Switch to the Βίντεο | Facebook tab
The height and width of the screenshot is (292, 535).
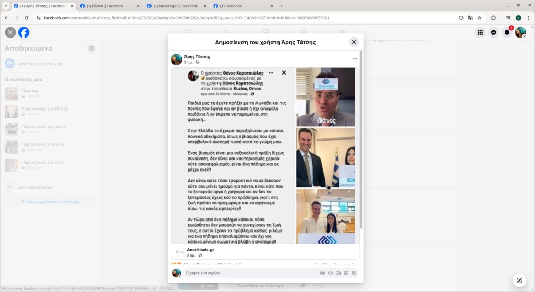[x=106, y=6]
